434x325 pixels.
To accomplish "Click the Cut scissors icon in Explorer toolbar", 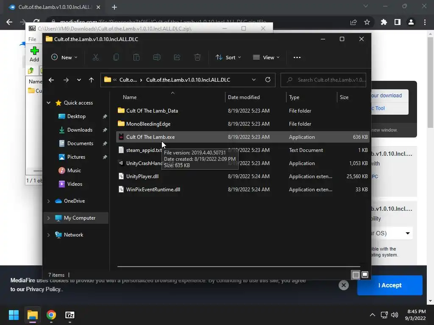I will pyautogui.click(x=95, y=57).
